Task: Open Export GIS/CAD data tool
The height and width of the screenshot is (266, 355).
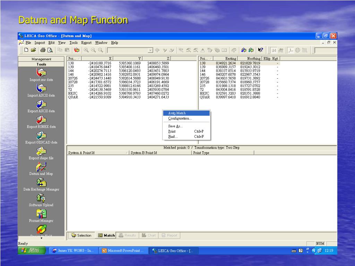Action: [41, 138]
